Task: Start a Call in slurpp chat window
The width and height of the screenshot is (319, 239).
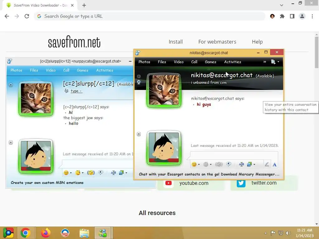Action: [66, 70]
